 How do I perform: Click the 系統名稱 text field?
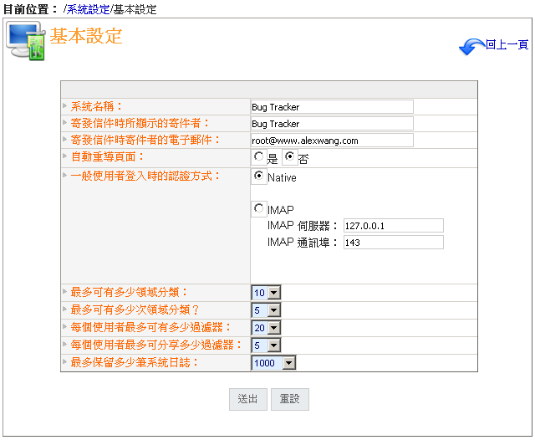click(x=332, y=107)
